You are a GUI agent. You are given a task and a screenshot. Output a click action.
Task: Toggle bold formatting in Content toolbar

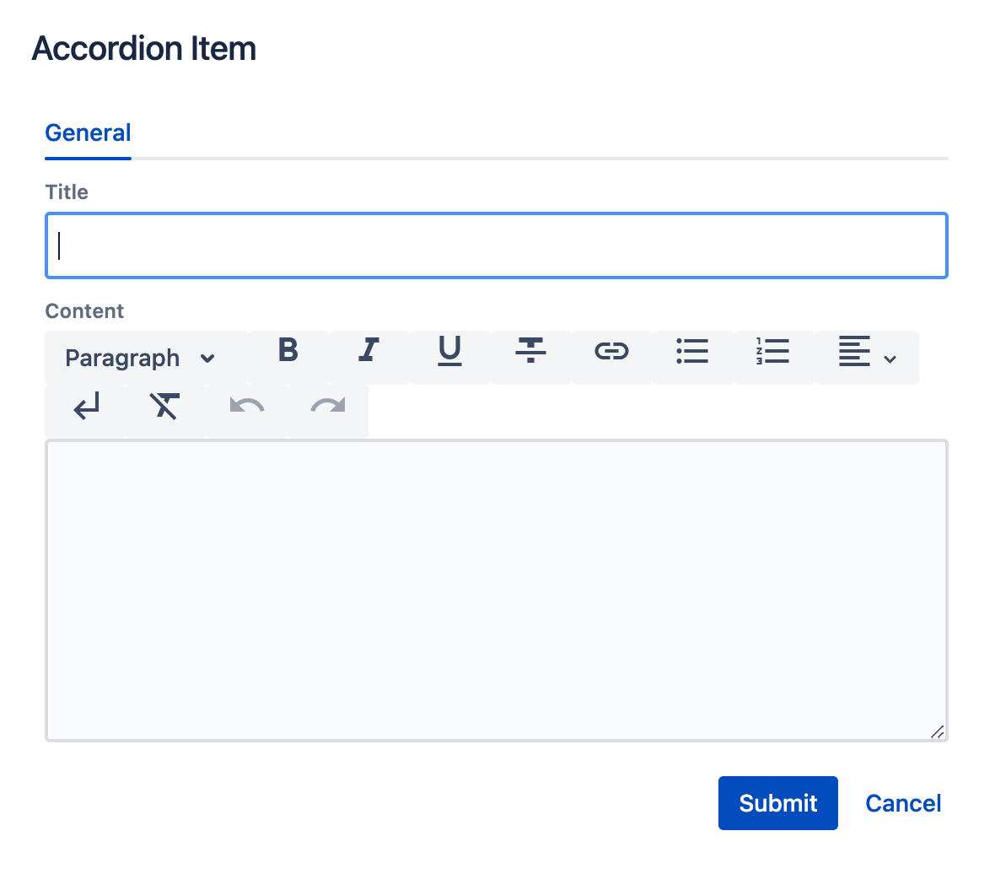288,357
